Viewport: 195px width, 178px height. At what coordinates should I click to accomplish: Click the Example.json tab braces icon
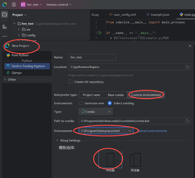point(148,15)
